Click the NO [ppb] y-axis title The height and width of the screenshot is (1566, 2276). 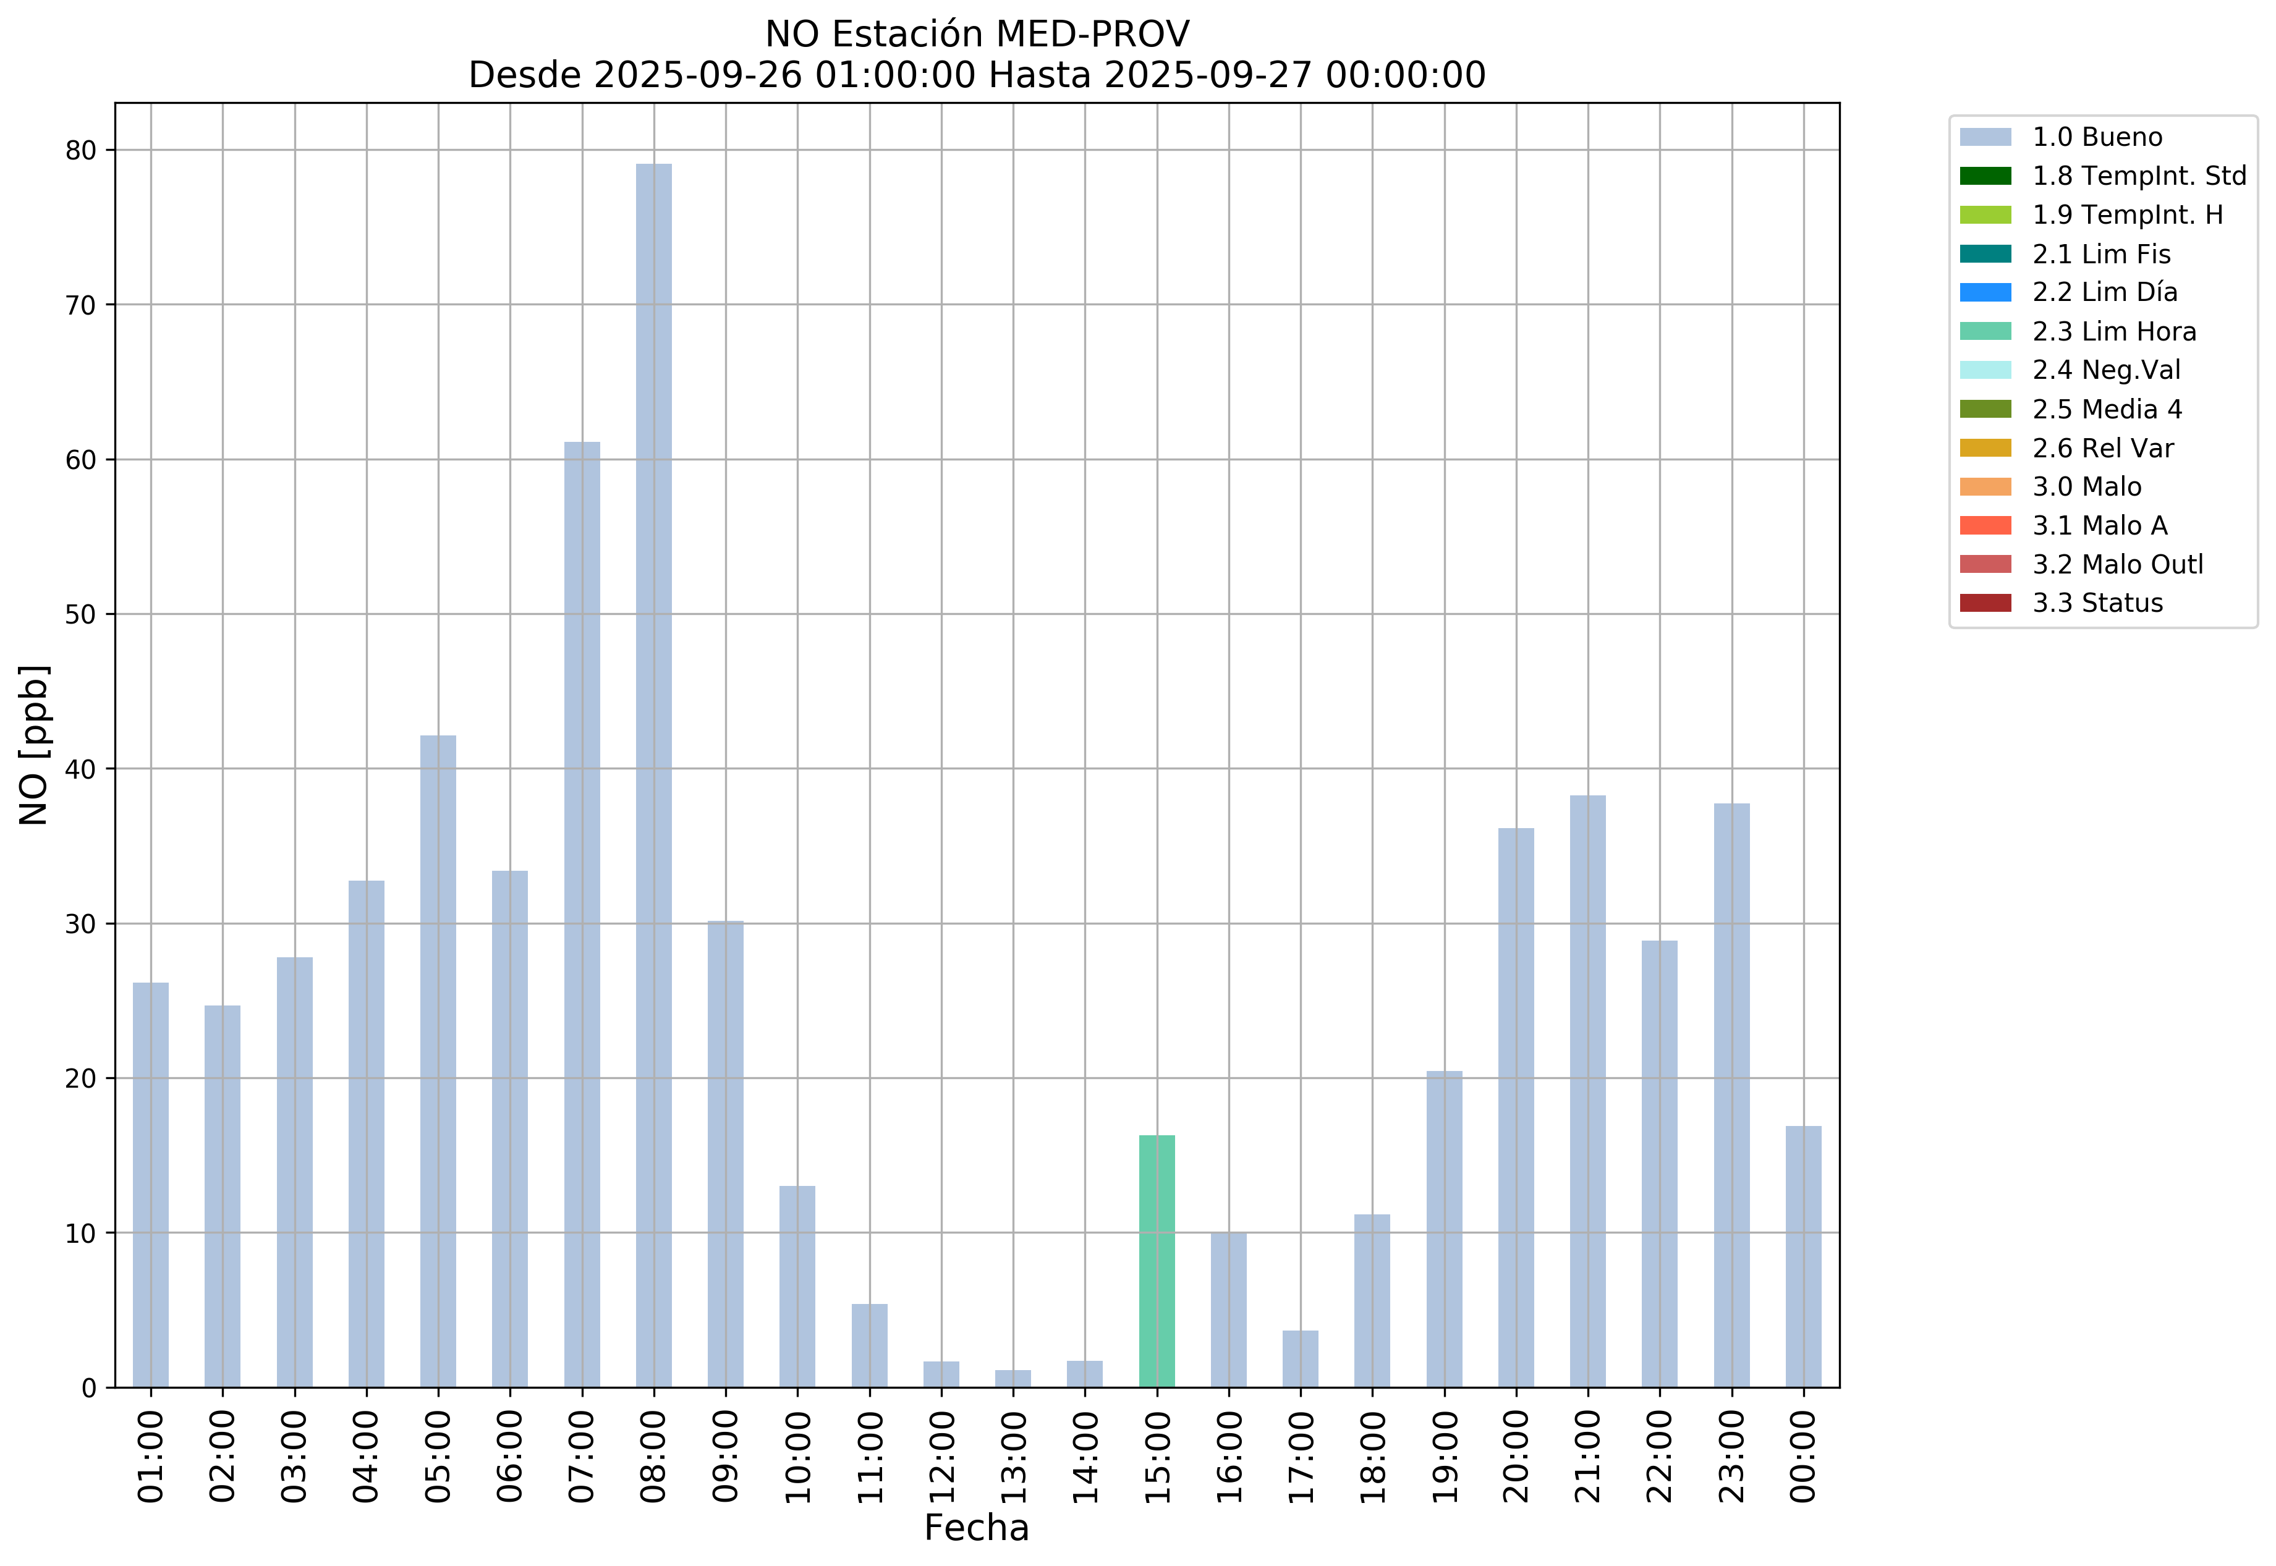35,746
